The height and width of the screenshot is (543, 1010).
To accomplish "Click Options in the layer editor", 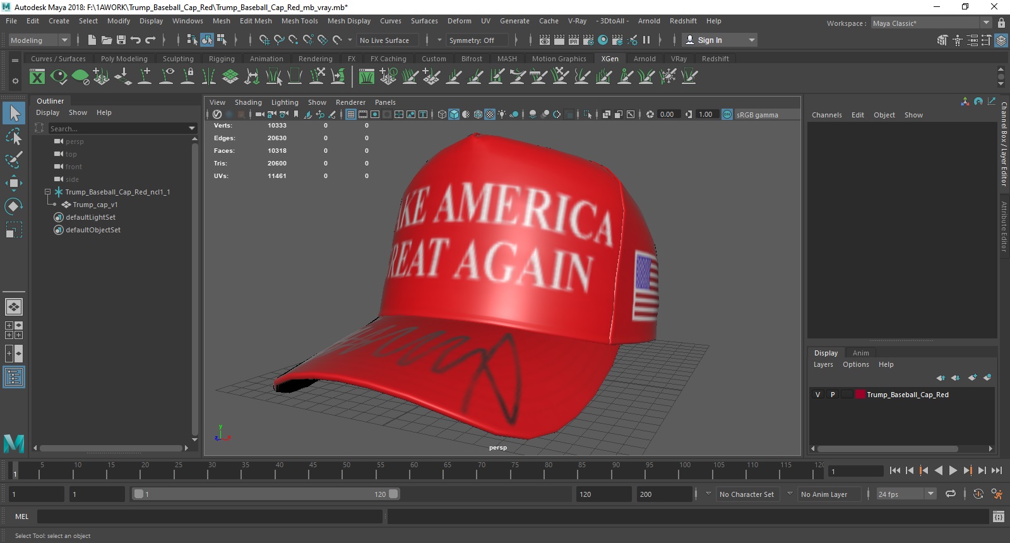I will (x=855, y=364).
